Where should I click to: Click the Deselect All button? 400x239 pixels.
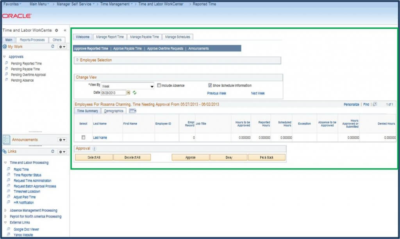pyautogui.click(x=132, y=157)
